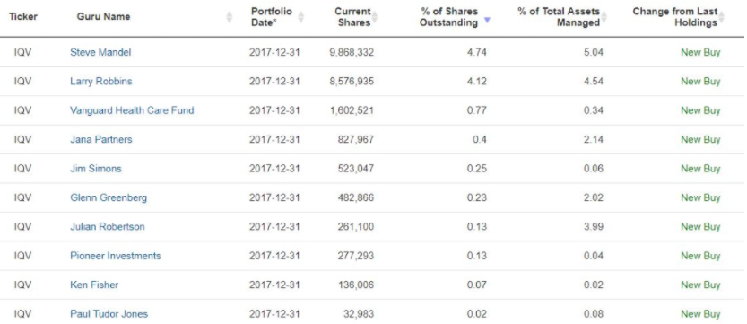Open Glenn Greenberg guru page
Viewport: 747px width, 324px height.
[109, 197]
